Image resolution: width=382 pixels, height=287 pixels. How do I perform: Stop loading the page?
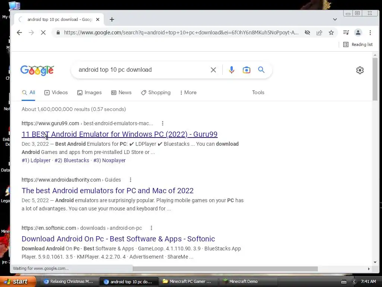[43, 33]
